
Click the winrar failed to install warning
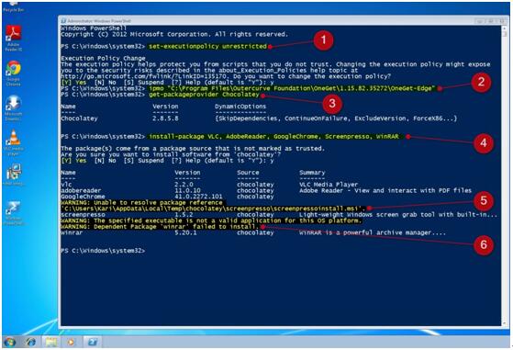tap(160, 227)
